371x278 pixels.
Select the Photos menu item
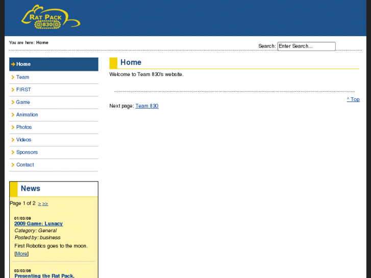(54, 128)
